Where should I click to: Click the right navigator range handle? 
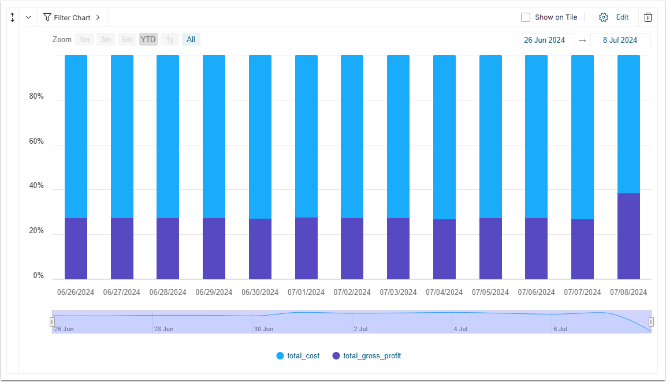coord(651,322)
